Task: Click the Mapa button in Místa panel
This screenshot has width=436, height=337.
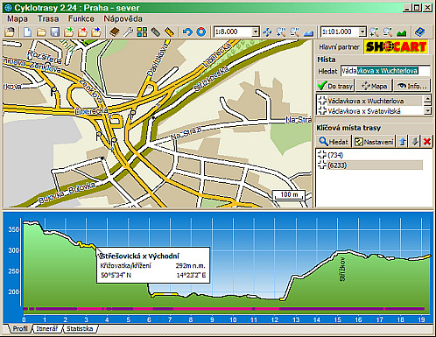Action: coord(374,86)
